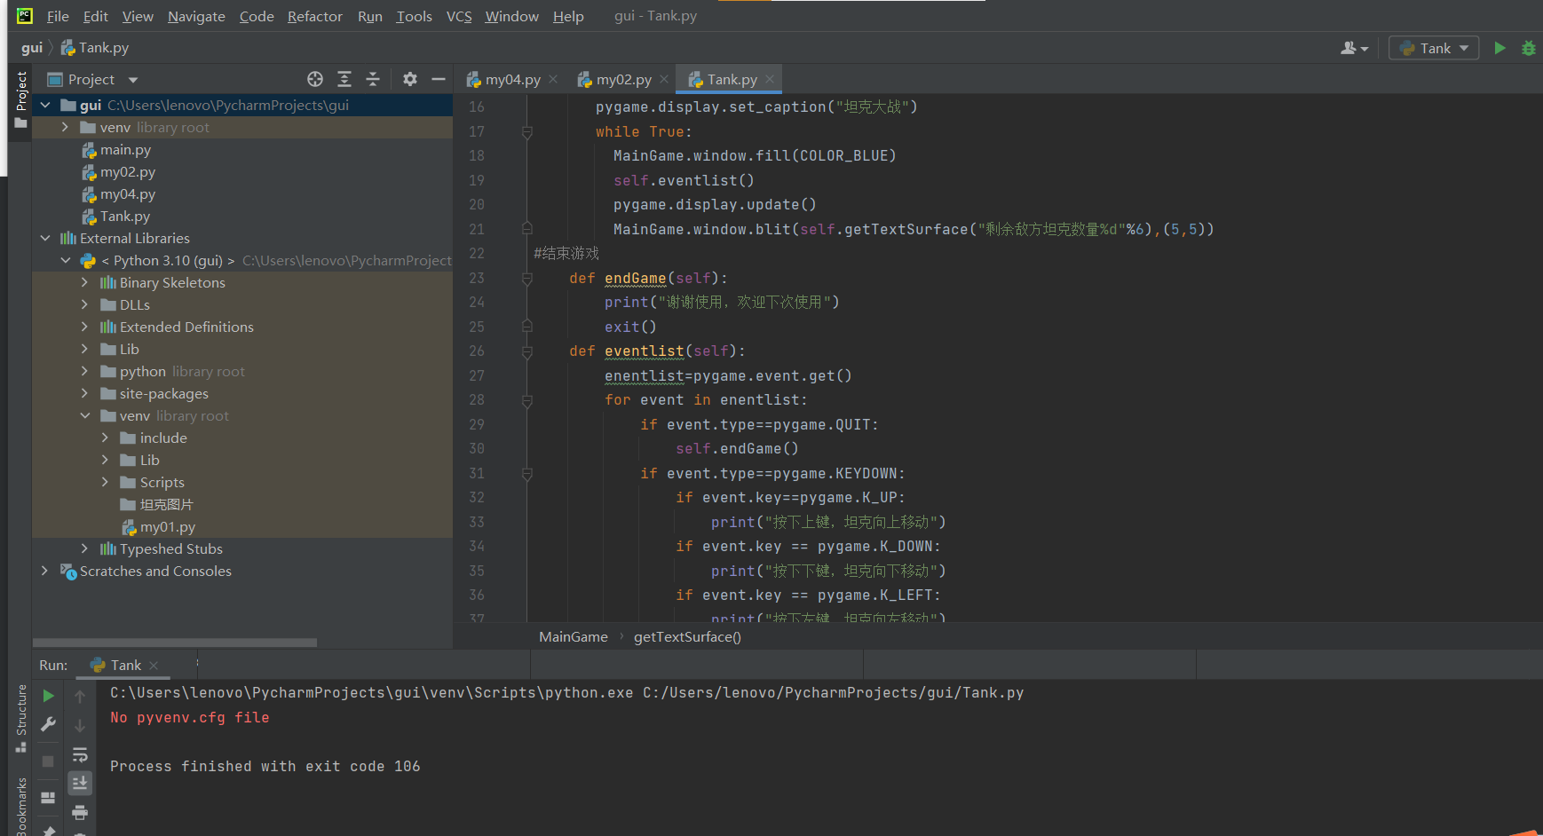
Task: Open the Tank run configuration dropdown
Action: pyautogui.click(x=1434, y=48)
